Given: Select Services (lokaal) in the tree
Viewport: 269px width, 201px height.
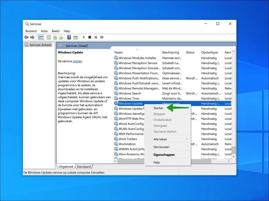Looking at the screenshot, I should 40,45.
